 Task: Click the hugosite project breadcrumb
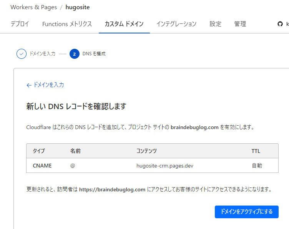point(78,7)
